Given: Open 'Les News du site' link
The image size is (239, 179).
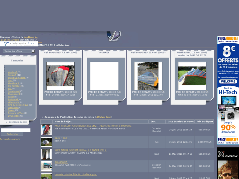Looking at the screenshot, I should (18, 122).
